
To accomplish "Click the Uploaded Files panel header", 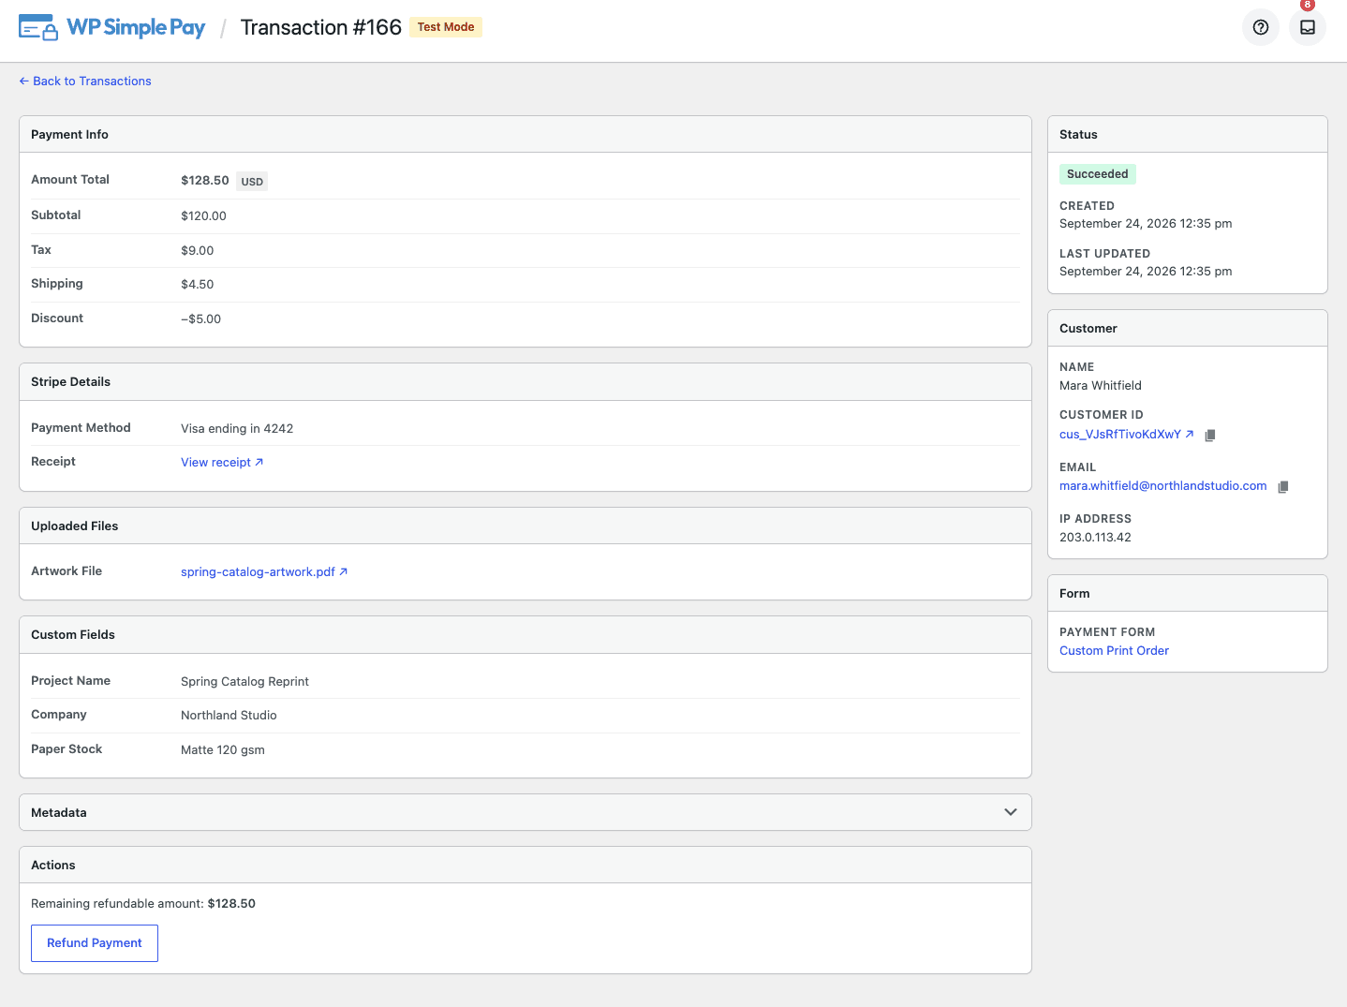I will coord(525,526).
